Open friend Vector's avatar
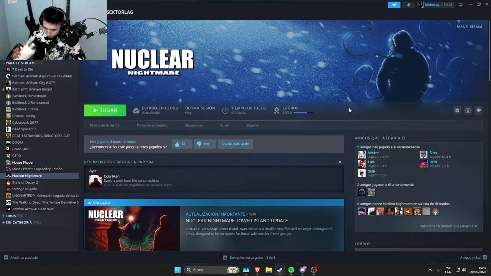This screenshot has height=276, width=491. point(362,154)
